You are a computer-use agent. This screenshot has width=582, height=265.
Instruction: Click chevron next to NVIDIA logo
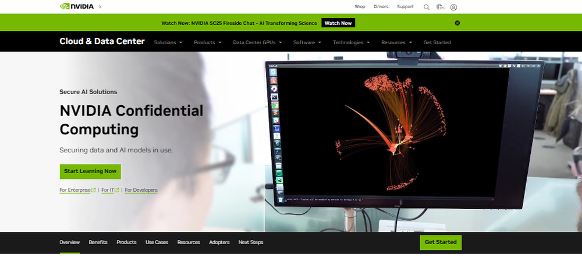(x=100, y=6)
